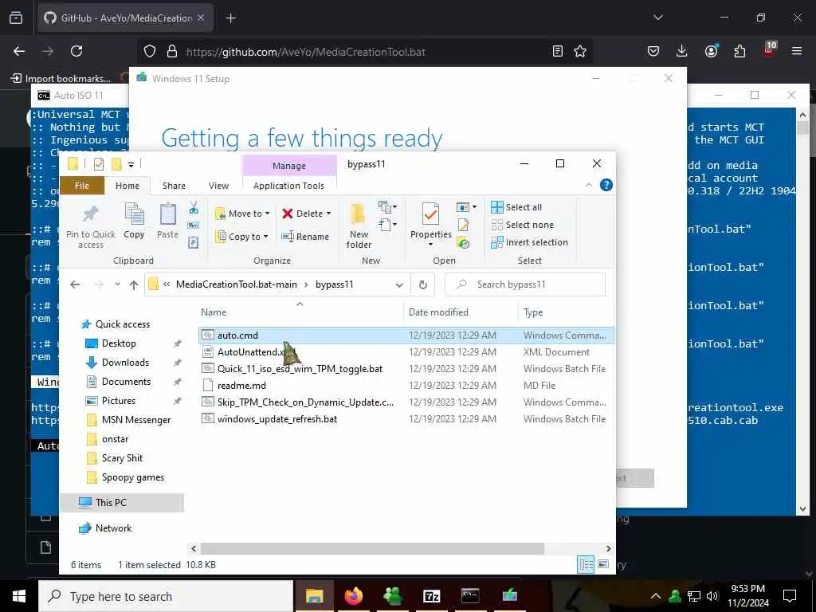Open the Easy access dropdown in ribbon

tap(388, 225)
